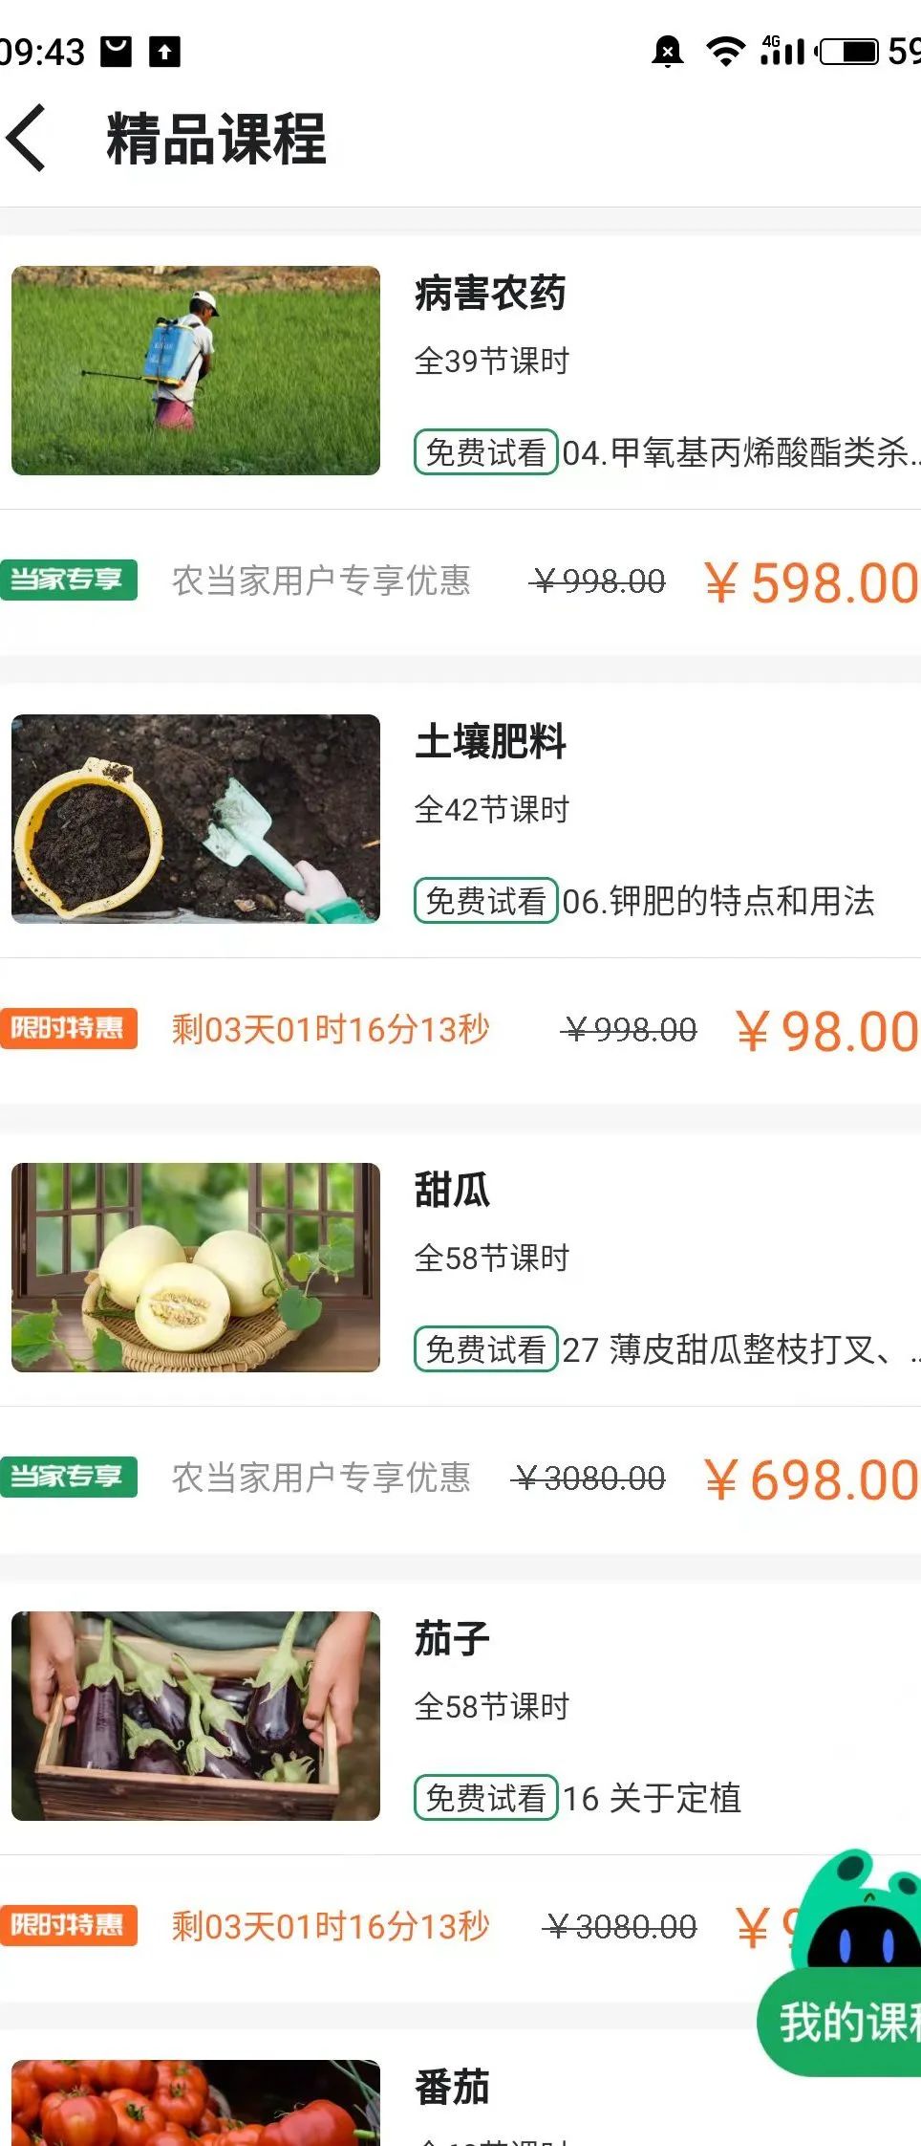This screenshot has width=921, height=2146.
Task: Tap the frog mascot floating icon
Action: point(860,1909)
